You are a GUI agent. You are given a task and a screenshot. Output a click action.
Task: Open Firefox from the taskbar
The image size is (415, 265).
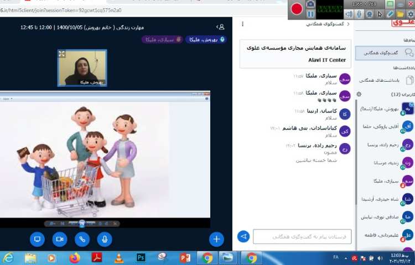point(75,258)
